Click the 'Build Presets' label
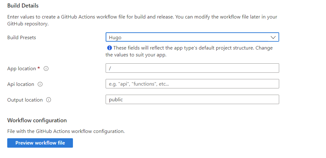Screen dimensions: 326x158 tap(22, 38)
